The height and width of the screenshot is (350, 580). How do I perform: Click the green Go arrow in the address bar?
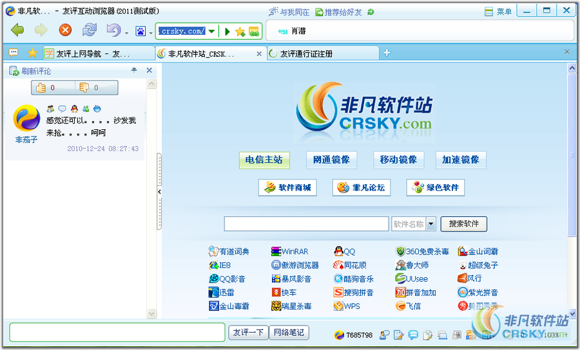tap(227, 32)
